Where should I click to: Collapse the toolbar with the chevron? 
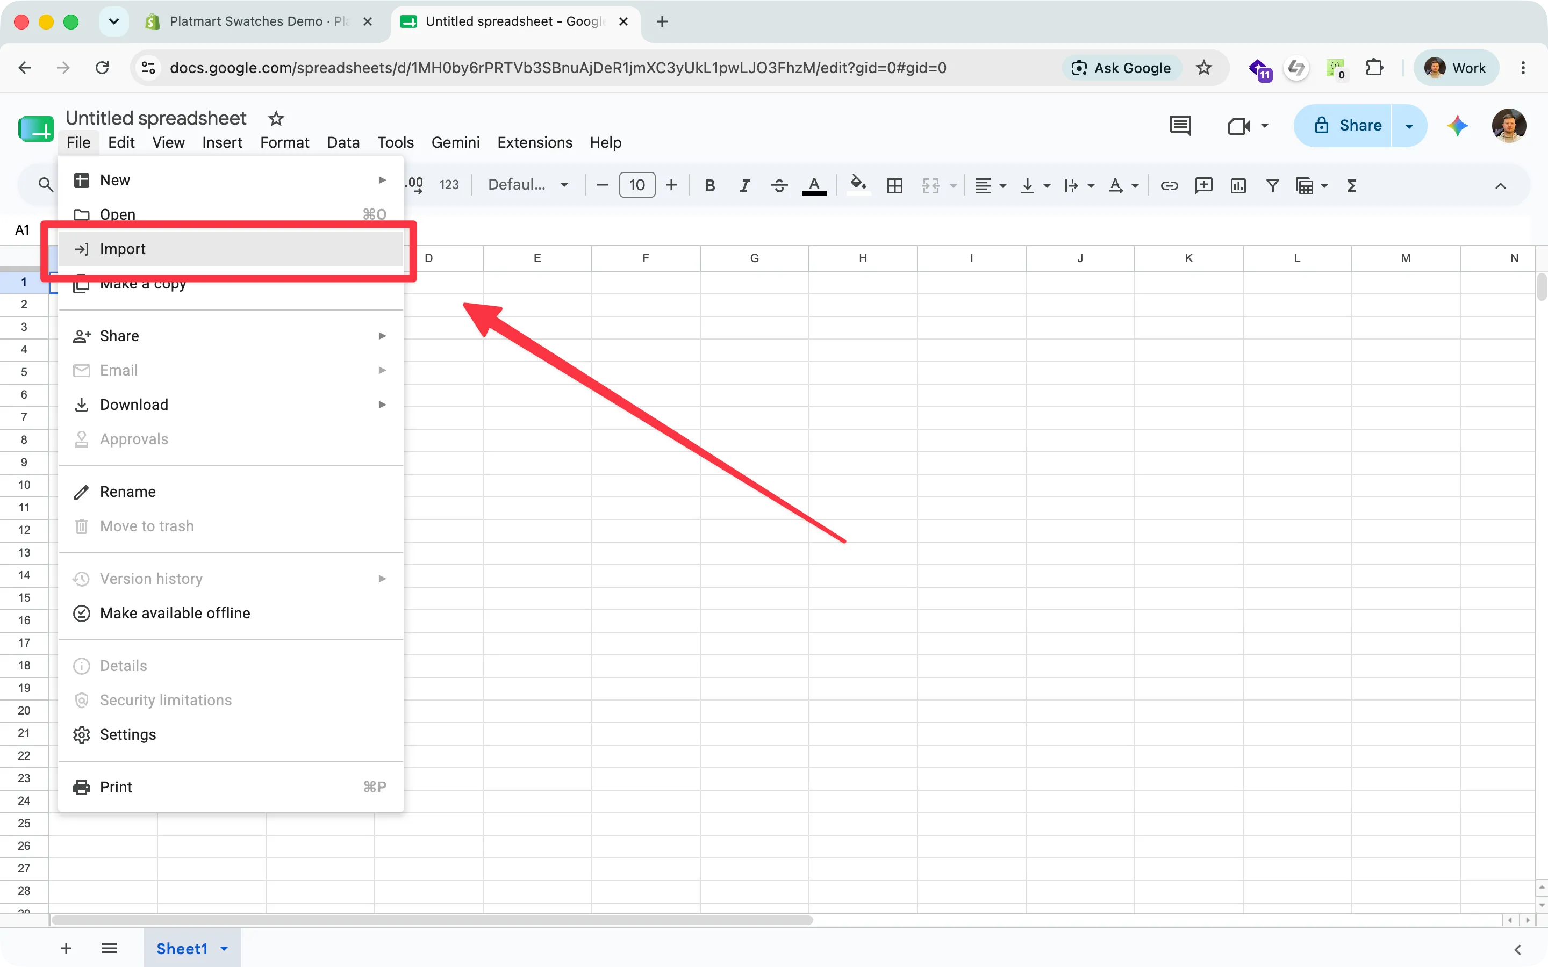1500,186
